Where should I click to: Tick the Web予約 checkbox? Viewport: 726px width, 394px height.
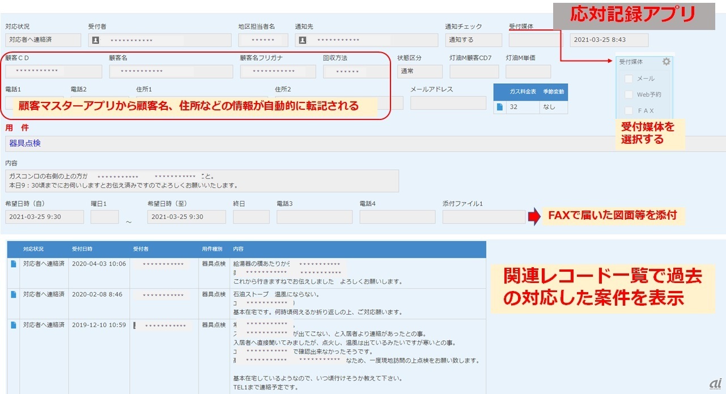coord(628,95)
